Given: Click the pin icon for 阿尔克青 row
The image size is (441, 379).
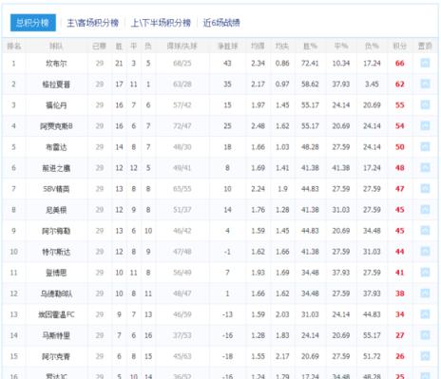Looking at the screenshot, I should tap(425, 356).
